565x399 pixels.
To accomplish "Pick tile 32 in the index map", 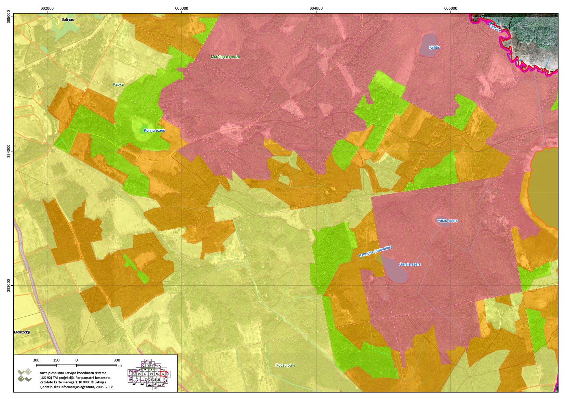I will pyautogui.click(x=156, y=388).
